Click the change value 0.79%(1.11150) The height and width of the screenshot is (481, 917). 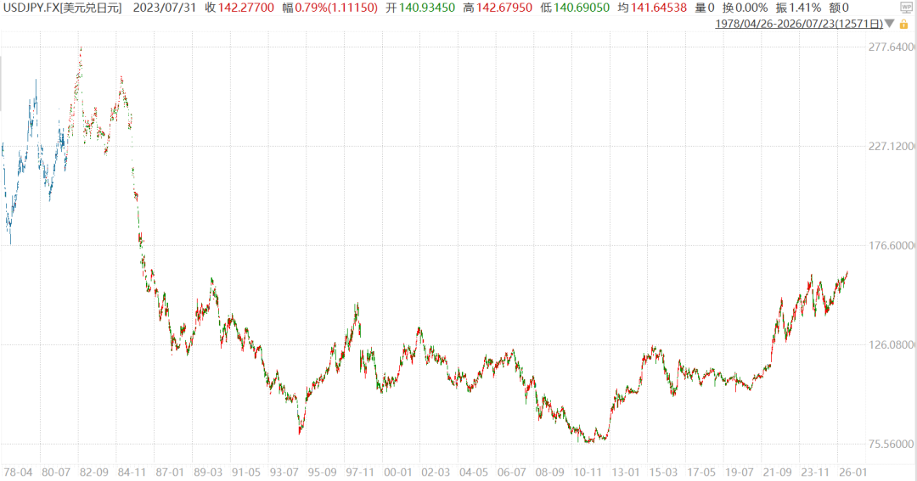coord(336,8)
